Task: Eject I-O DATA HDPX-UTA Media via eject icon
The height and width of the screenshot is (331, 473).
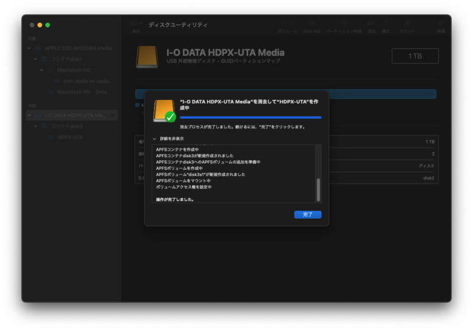Action: coord(112,115)
